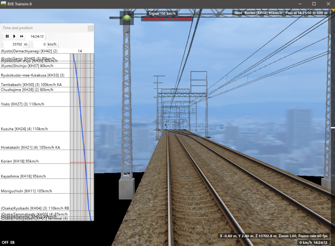Select Yodo [KH27] station in diagram
Screen dimensions: 335x246
click(22, 104)
